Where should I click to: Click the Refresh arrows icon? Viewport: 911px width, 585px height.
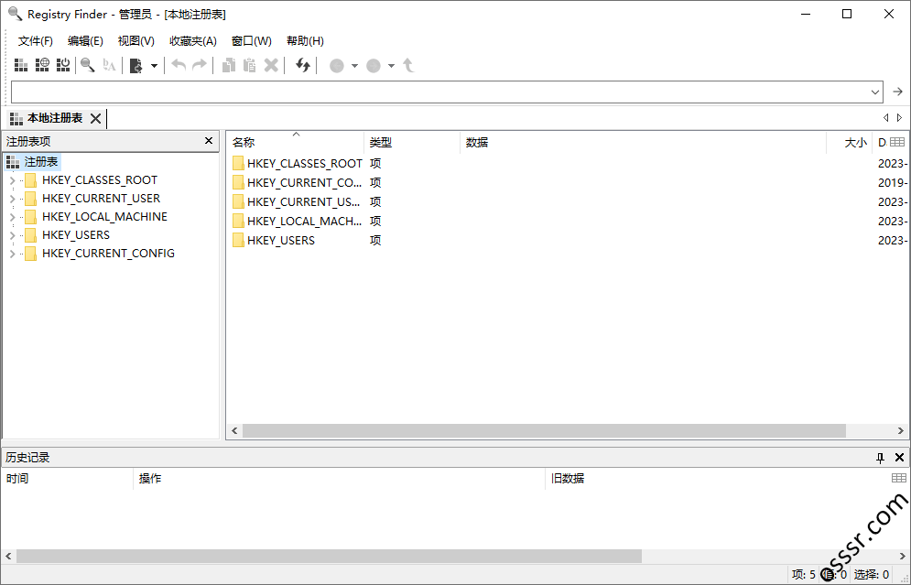point(303,65)
